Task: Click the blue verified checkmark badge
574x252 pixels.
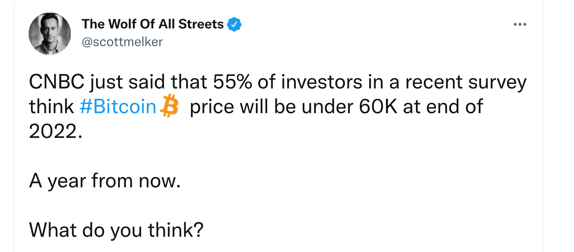Action: click(234, 25)
